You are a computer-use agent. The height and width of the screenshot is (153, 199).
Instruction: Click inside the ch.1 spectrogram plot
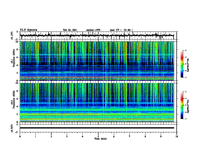point(97,61)
